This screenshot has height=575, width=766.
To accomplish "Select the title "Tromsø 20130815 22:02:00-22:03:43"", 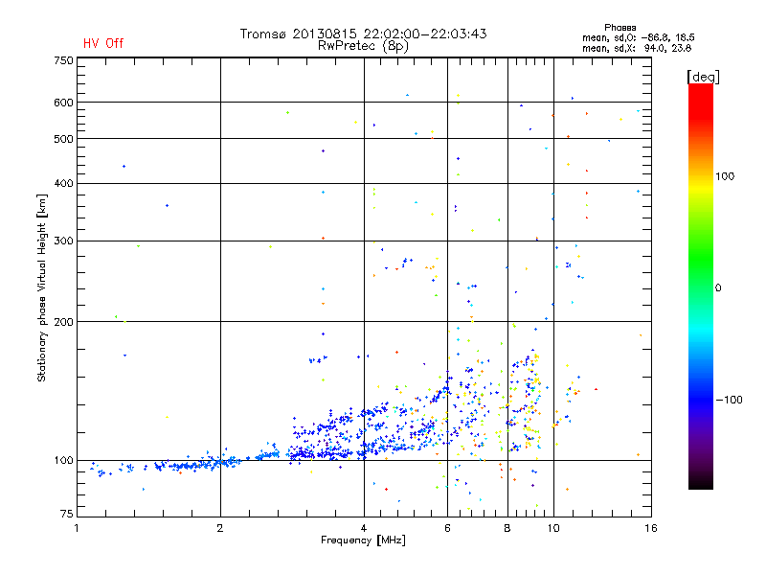I will tap(363, 34).
